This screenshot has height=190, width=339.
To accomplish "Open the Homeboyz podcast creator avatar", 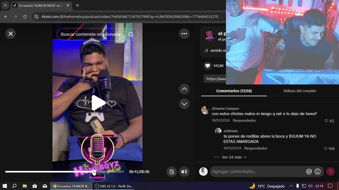I will click(210, 36).
